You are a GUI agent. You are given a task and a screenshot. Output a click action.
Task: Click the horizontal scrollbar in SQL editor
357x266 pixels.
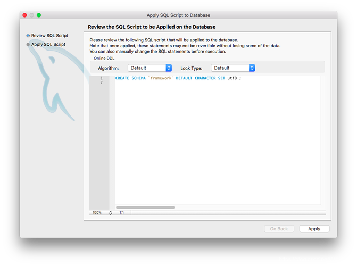coord(145,207)
